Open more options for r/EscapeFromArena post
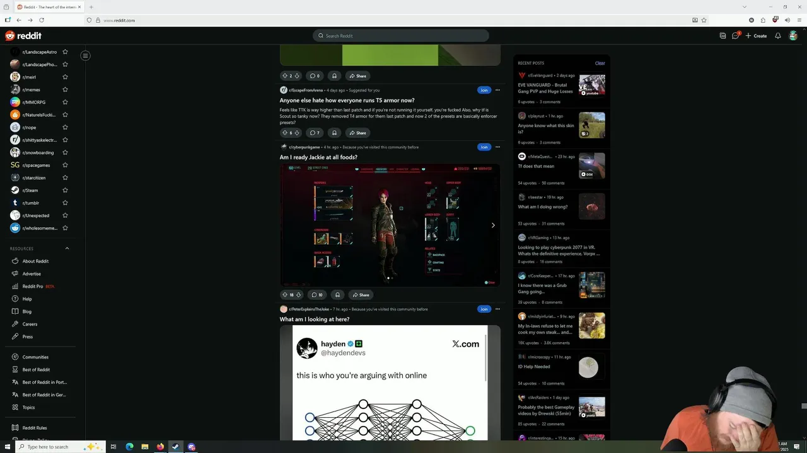 [x=497, y=90]
